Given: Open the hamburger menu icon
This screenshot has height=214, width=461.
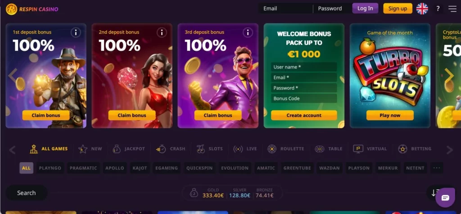Looking at the screenshot, I should (x=452, y=9).
